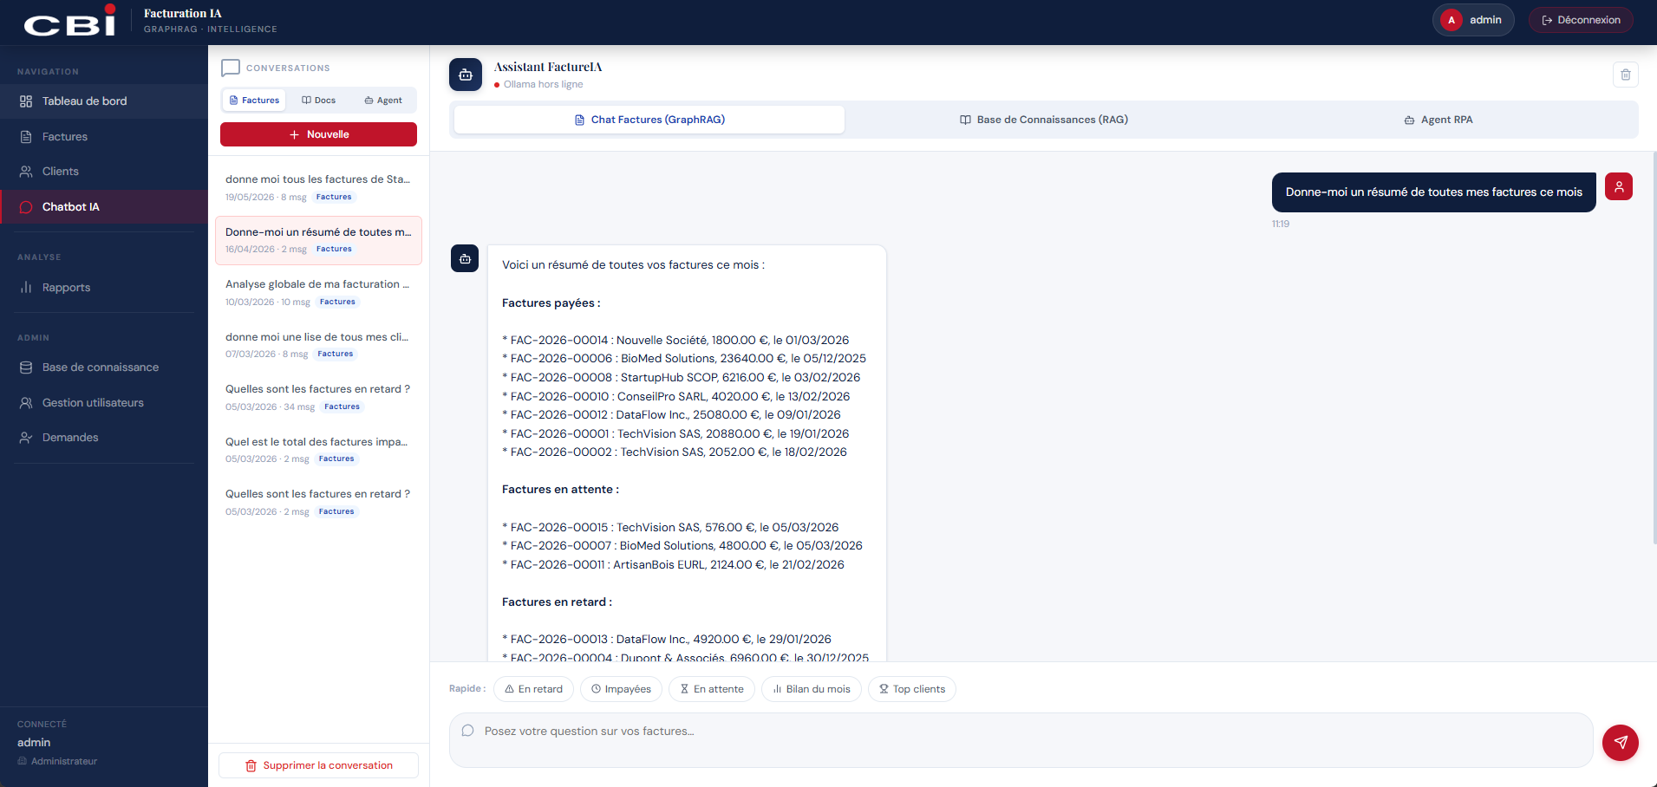Click Supprimer la conversation
Screen dimensions: 1657x787
coord(318,765)
